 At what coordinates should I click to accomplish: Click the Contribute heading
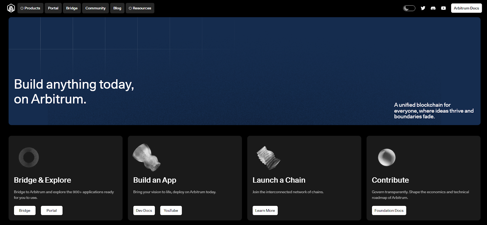tap(390, 180)
